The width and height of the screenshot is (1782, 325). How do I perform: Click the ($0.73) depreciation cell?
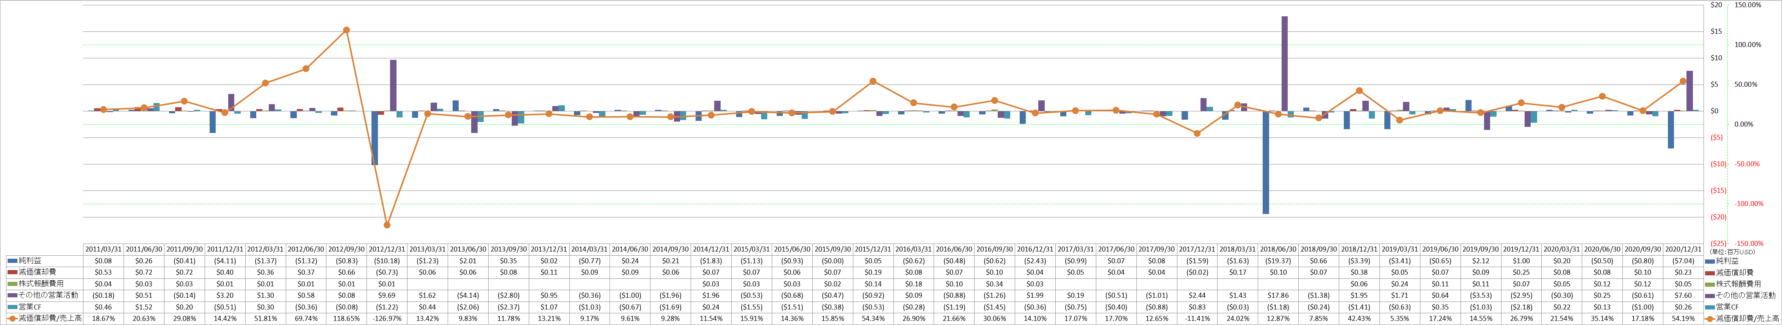388,272
